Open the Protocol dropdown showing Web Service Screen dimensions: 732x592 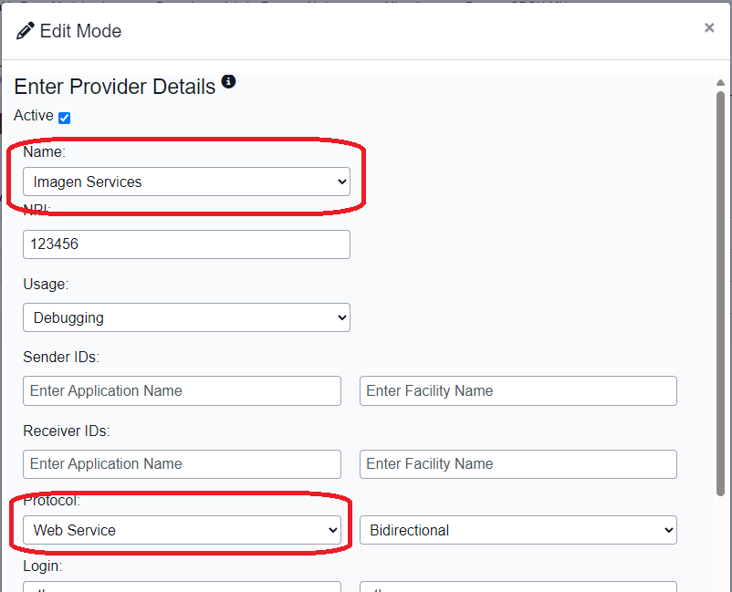[x=182, y=530]
